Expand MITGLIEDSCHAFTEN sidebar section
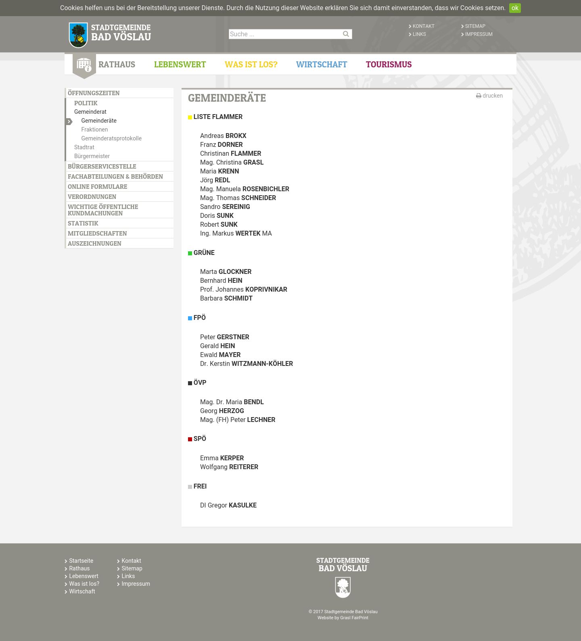Viewport: 581px width, 641px height. coord(97,234)
